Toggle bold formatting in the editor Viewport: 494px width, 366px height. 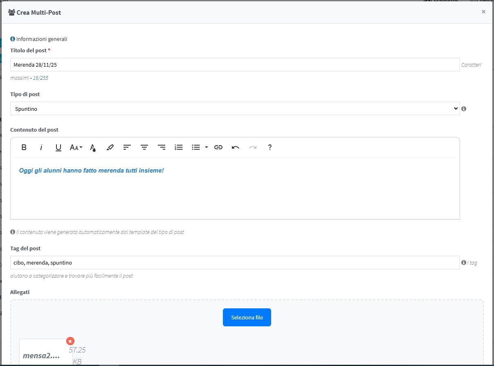24,147
